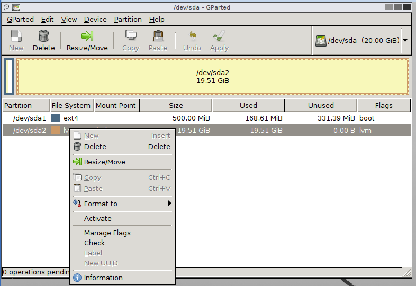Open the Edit menu
Viewport: 416px width, 286px height.
47,20
